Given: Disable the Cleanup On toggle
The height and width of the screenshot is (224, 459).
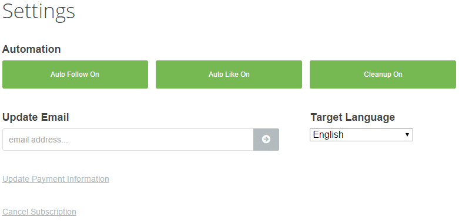Looking at the screenshot, I should coord(383,74).
